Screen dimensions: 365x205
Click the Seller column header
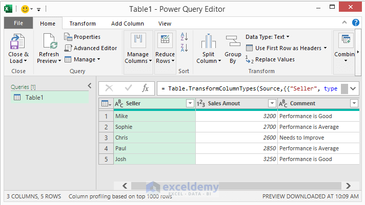pyautogui.click(x=155, y=104)
